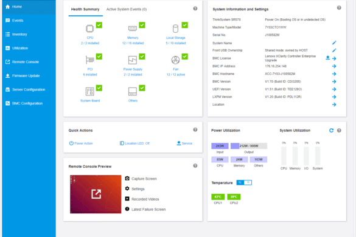View the Latest Failure Screen

pos(145,209)
